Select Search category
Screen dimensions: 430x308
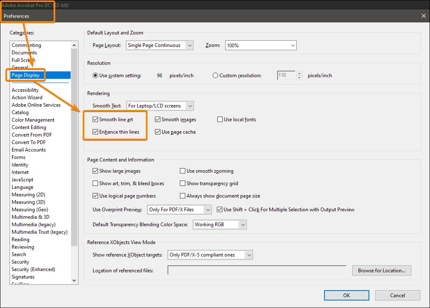point(19,254)
